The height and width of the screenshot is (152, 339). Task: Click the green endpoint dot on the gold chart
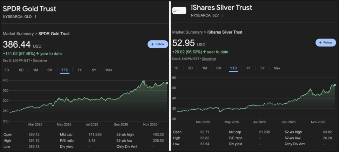[x=167, y=83]
